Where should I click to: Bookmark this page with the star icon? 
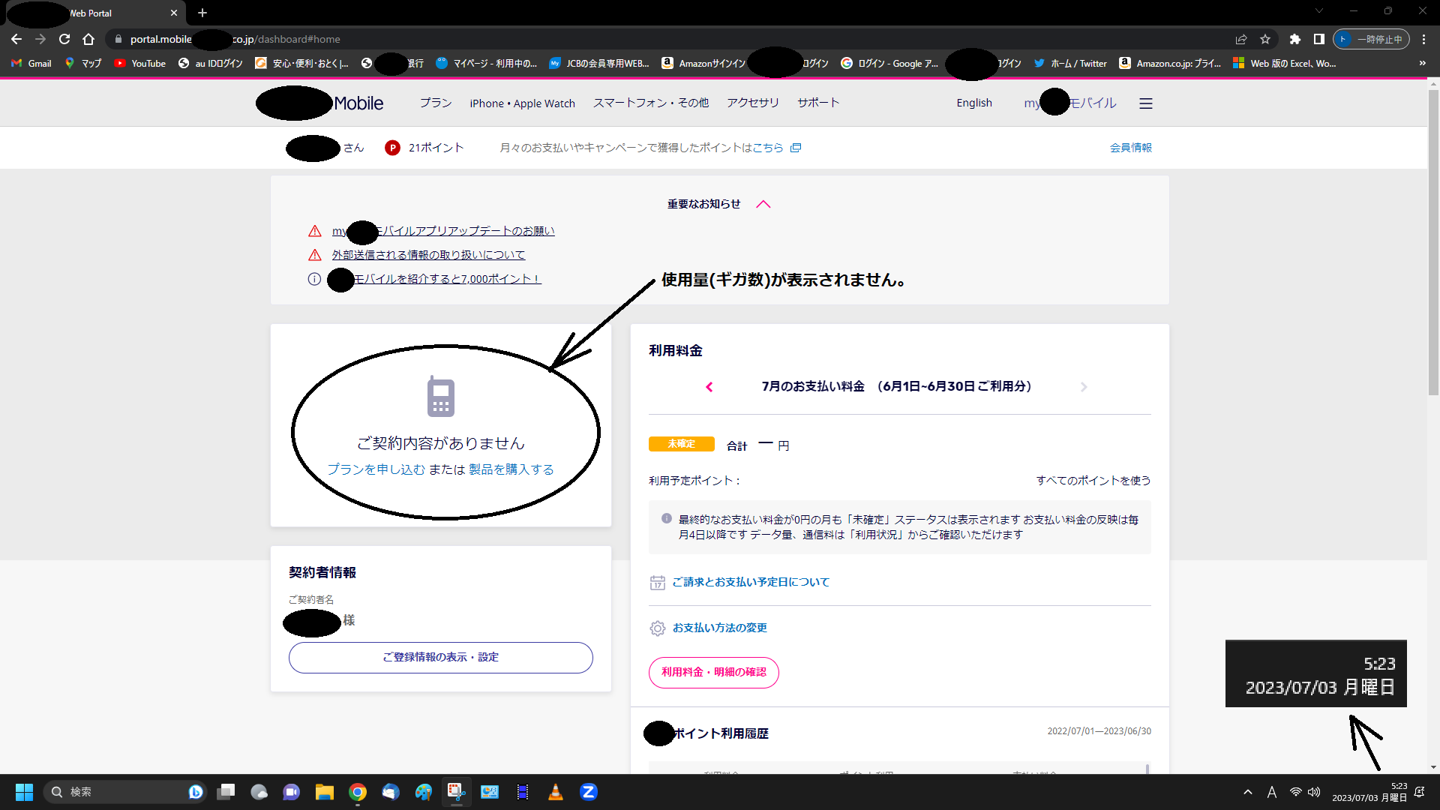pyautogui.click(x=1265, y=39)
